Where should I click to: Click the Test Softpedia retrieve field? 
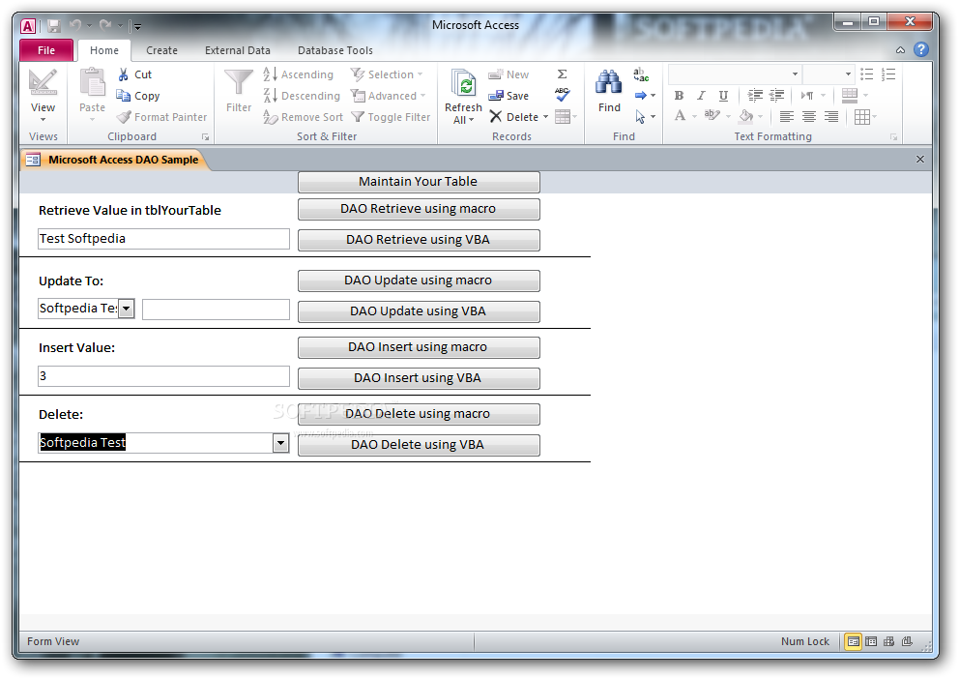(x=163, y=239)
